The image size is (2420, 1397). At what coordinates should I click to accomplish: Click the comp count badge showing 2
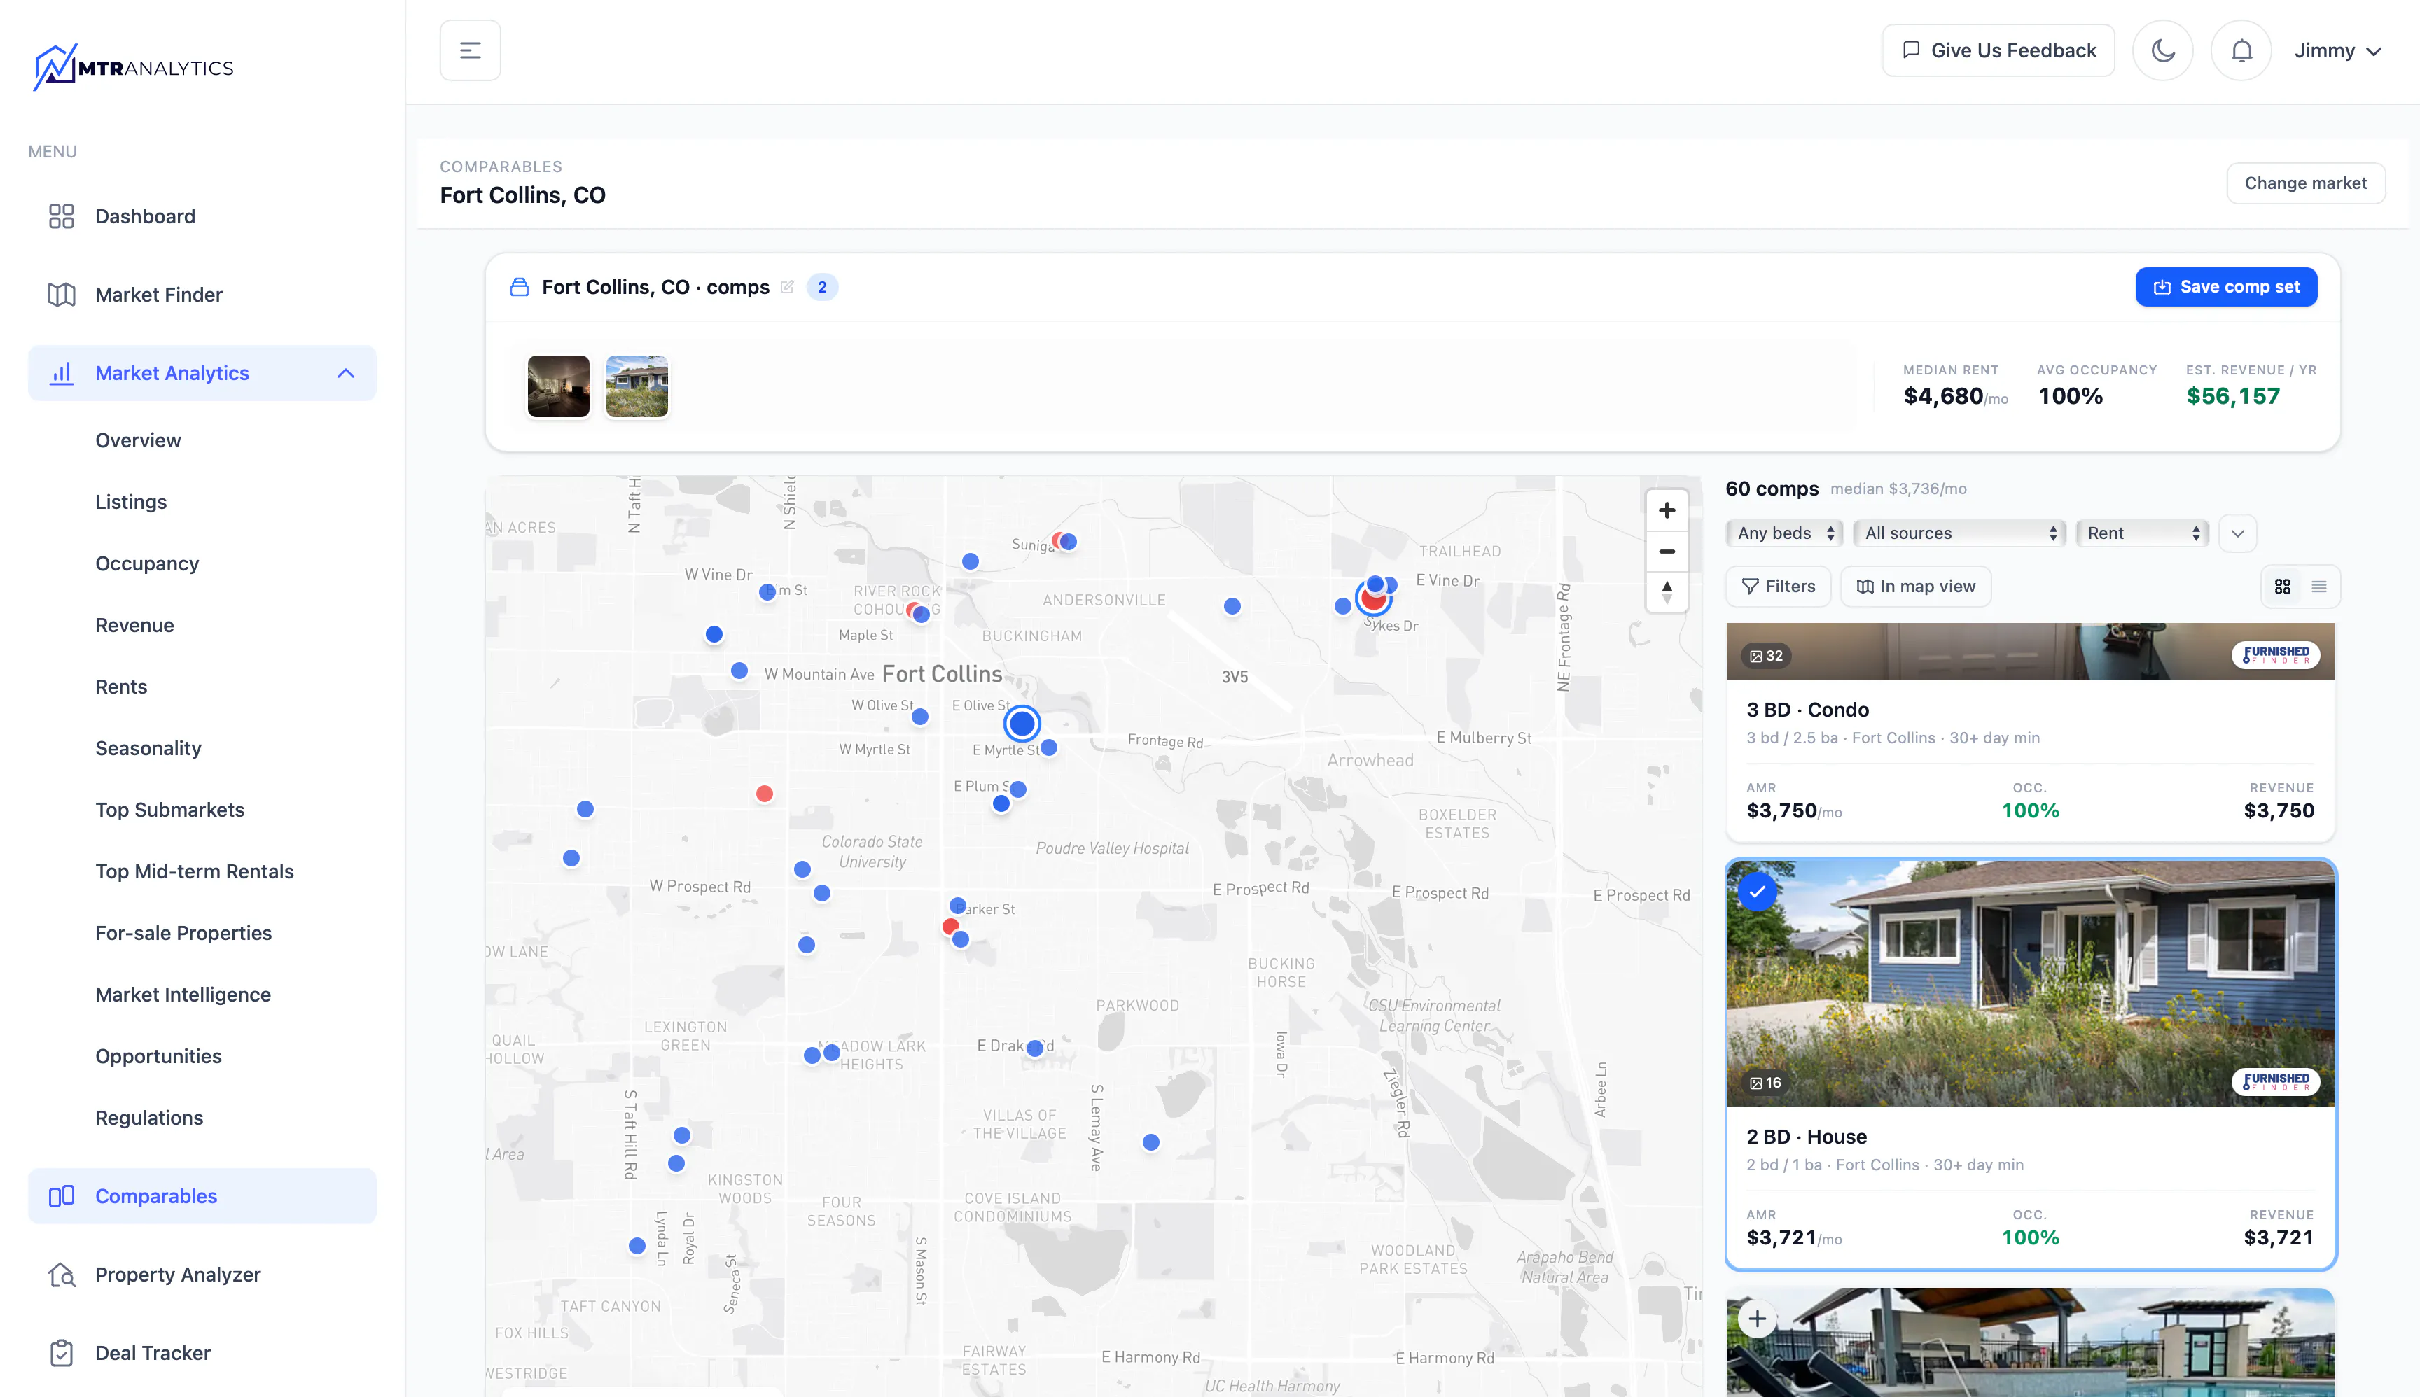821,287
